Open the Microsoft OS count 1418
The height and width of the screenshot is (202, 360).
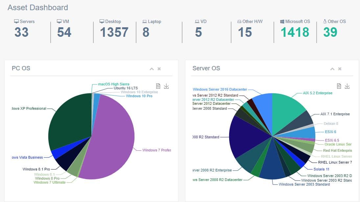(295, 32)
